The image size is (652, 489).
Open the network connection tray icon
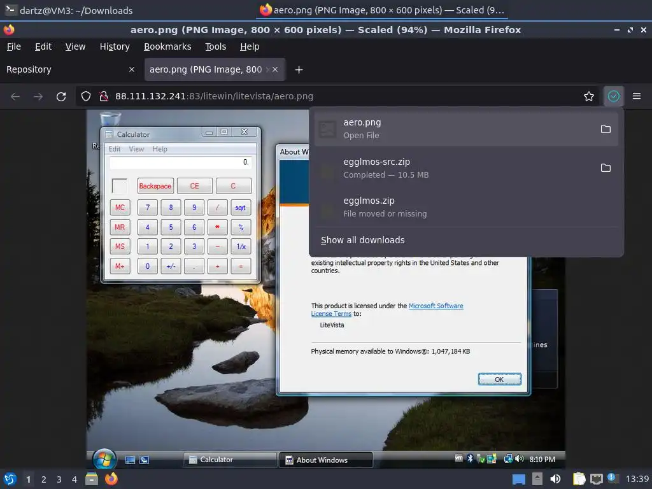(596, 479)
